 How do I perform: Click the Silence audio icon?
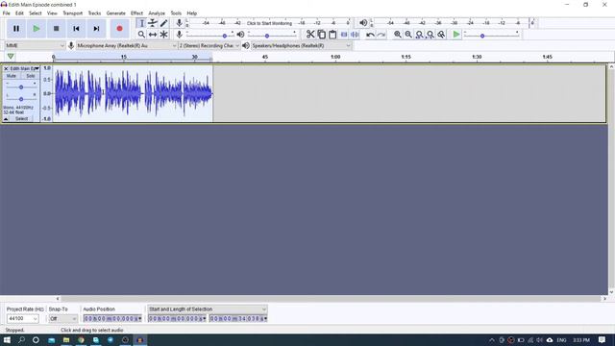click(355, 35)
